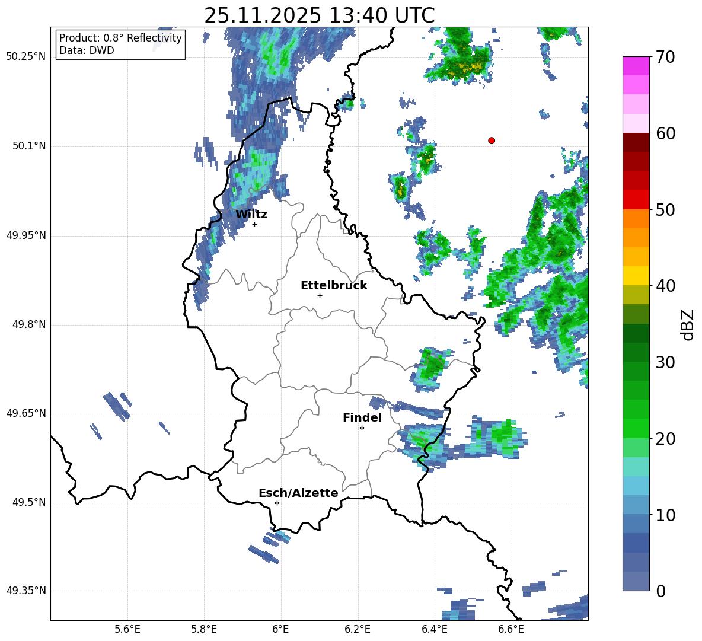Click the yellow colorbar segment at 40
Viewport: 702px width, 641px height.
pyautogui.click(x=636, y=276)
